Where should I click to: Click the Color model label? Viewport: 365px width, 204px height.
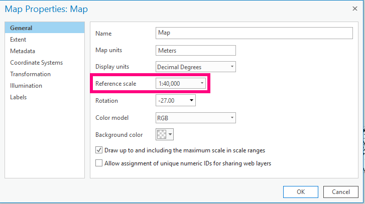[x=112, y=118]
